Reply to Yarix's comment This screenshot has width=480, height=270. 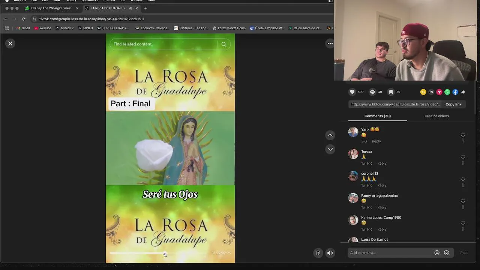coord(376,141)
